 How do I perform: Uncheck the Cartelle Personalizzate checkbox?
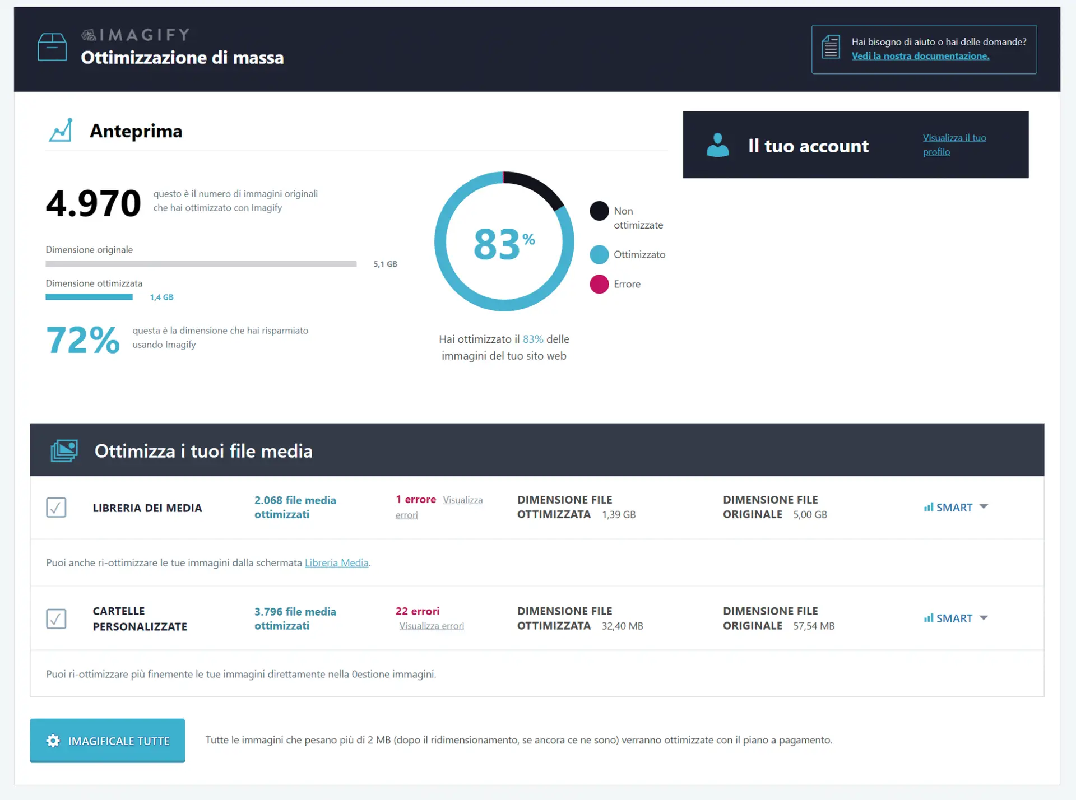click(x=56, y=618)
